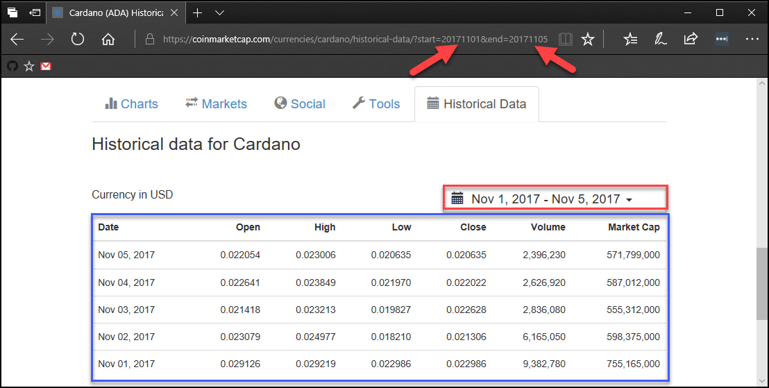Click the 6,165,050 volume value
Viewport: 769px width, 388px height.
pos(544,337)
